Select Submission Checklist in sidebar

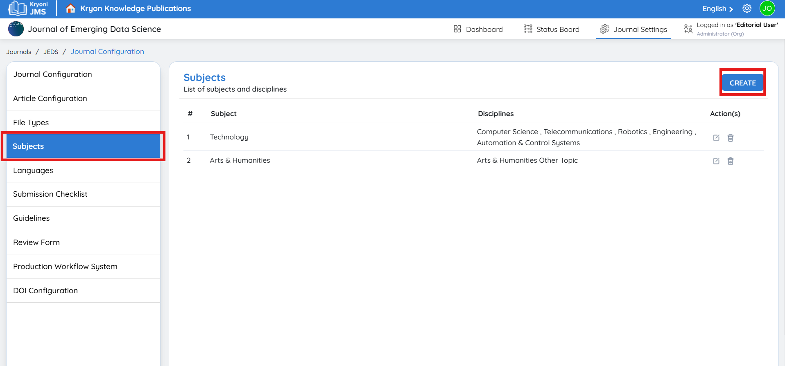50,194
